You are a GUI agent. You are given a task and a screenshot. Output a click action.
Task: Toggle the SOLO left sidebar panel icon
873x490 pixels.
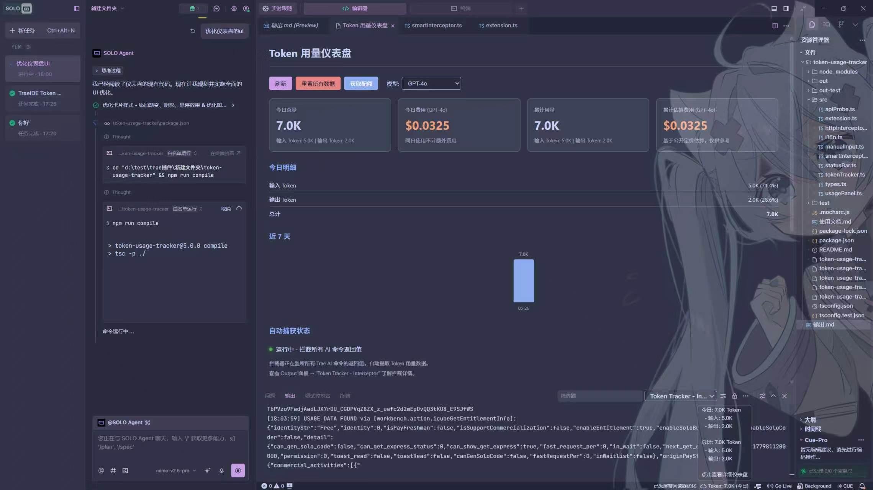tap(77, 8)
